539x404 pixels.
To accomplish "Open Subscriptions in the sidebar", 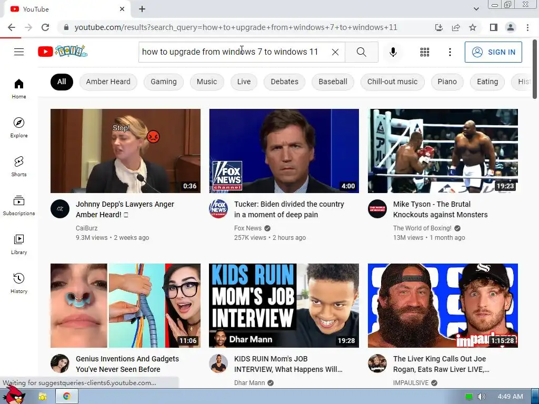I will coord(19,206).
